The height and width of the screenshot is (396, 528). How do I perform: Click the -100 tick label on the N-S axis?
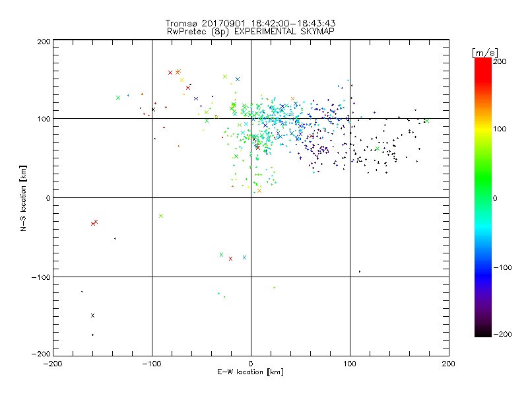41,277
